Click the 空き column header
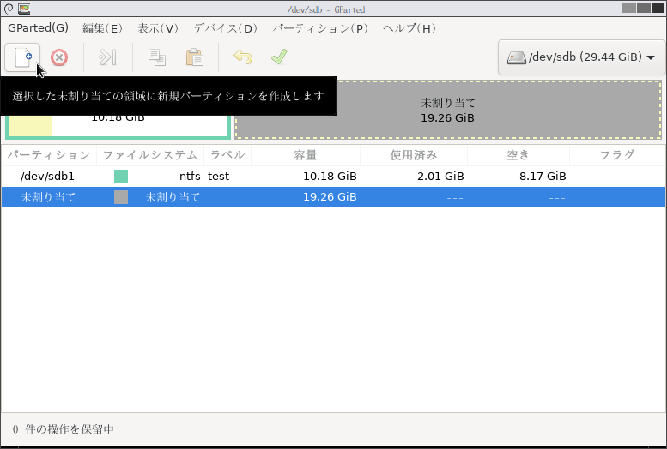The height and width of the screenshot is (449, 667). coord(518,155)
